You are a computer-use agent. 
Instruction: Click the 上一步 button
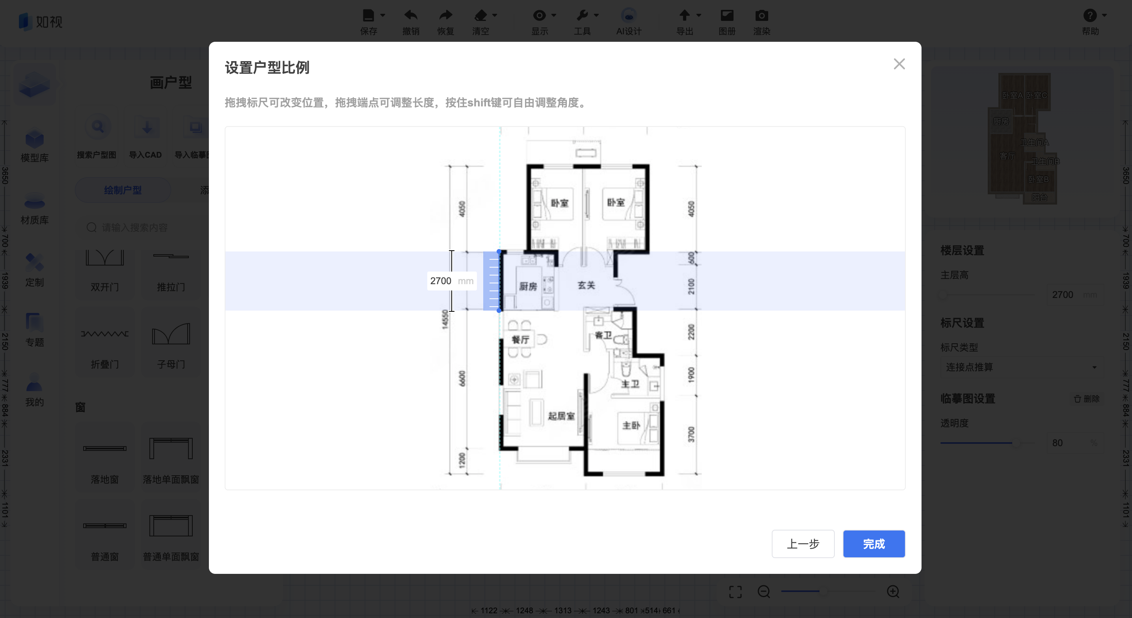[x=803, y=544]
